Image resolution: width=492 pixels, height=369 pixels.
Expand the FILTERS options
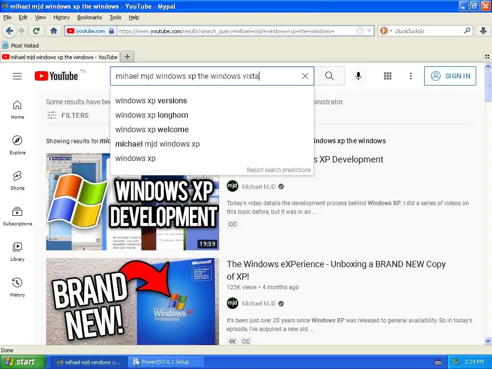tap(68, 115)
